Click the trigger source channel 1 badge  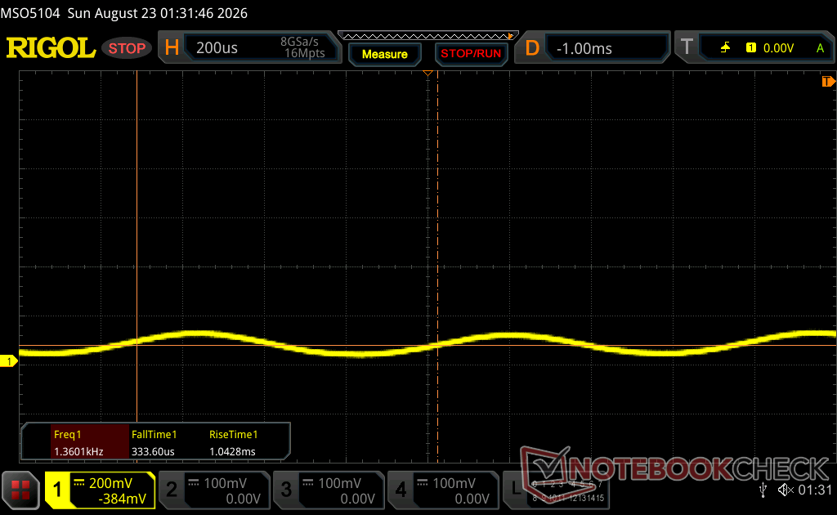coord(751,48)
